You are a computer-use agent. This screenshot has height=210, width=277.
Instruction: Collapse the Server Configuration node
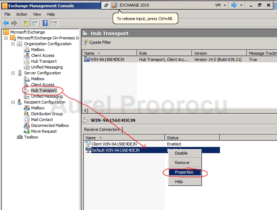point(13,73)
